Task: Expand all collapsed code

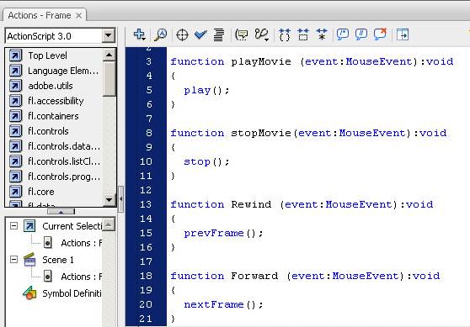Action: point(322,34)
